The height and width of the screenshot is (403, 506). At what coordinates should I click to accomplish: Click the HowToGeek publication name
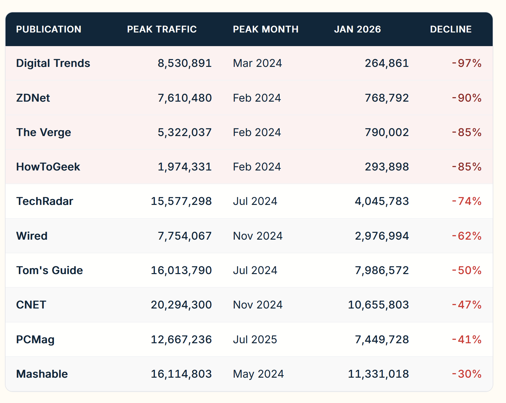[x=48, y=167]
